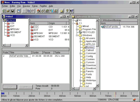This screenshot has height=102, width=140.
Task: Select EXT folder row in compilation file list
Action: click(50, 30)
